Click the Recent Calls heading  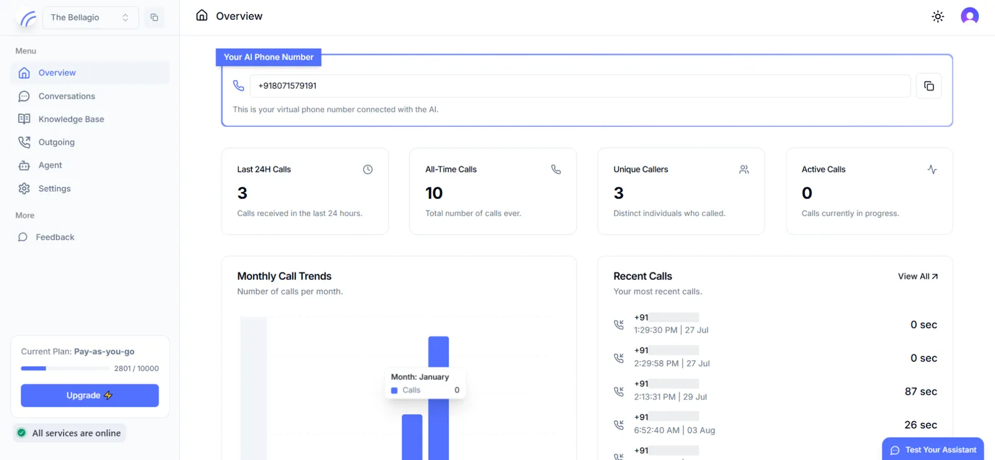642,276
